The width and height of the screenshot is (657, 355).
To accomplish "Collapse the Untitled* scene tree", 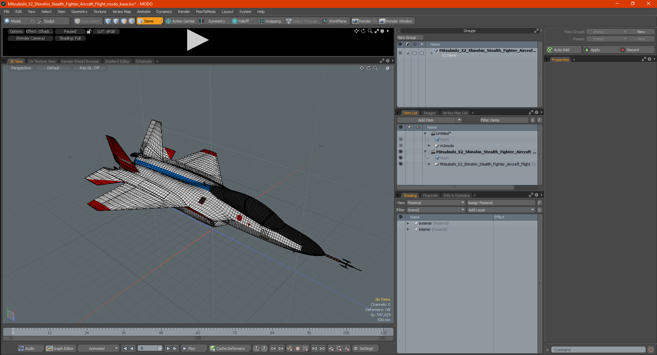I will pos(425,133).
